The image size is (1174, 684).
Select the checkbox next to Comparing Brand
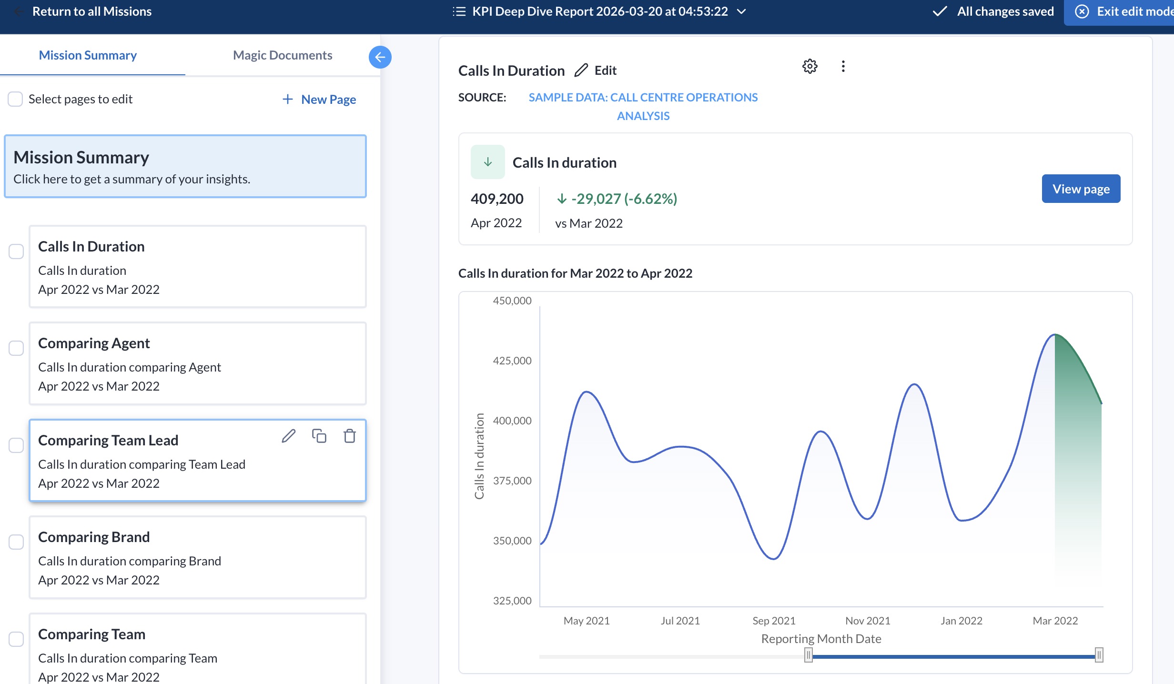(x=16, y=542)
